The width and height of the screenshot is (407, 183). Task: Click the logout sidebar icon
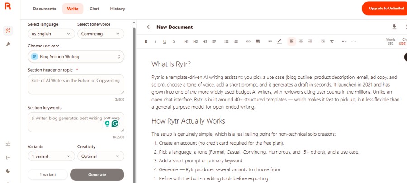8,157
